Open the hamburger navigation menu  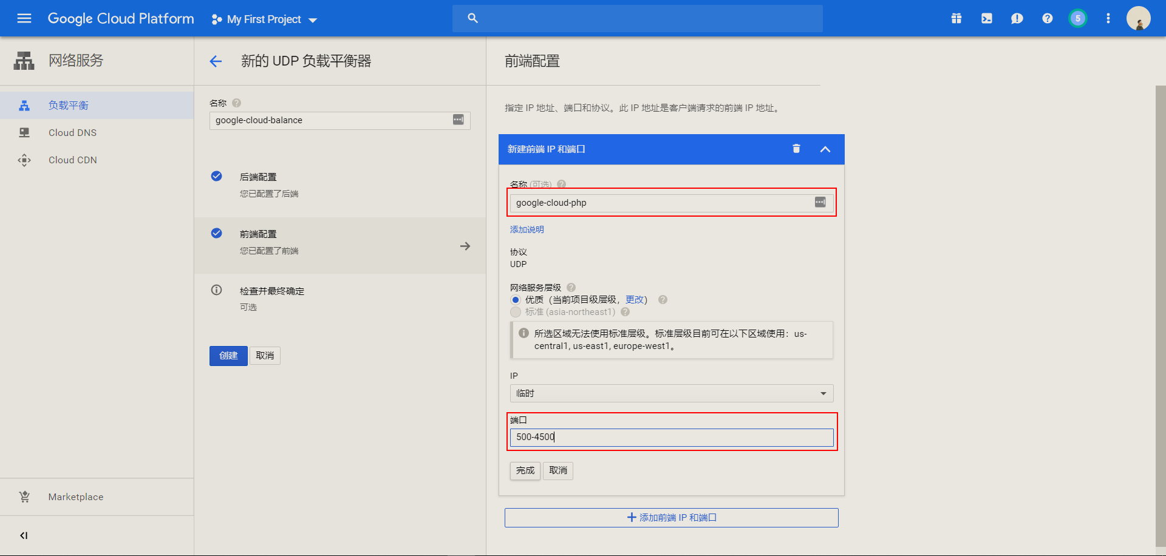[x=24, y=18]
